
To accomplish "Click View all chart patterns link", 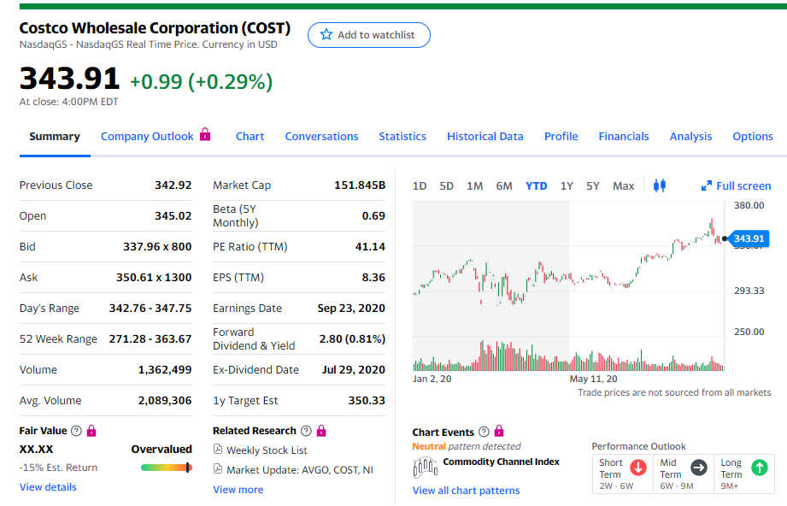I will coord(466,491).
